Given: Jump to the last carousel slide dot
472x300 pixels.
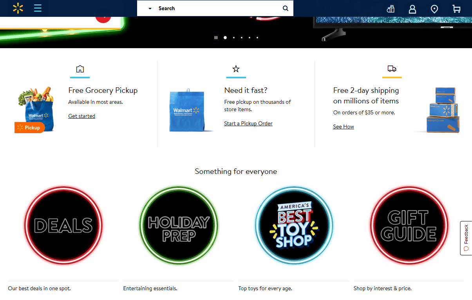Looking at the screenshot, I should coord(257,38).
